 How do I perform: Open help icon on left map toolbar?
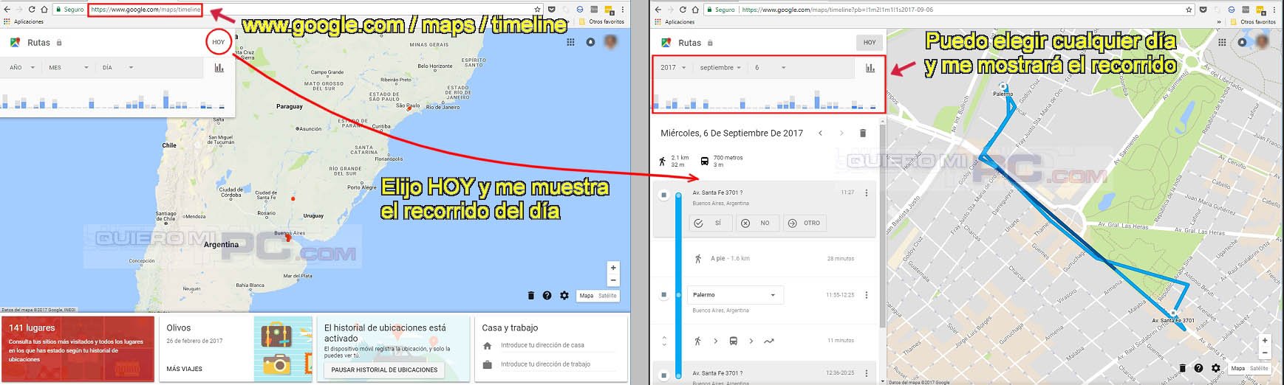tap(547, 295)
